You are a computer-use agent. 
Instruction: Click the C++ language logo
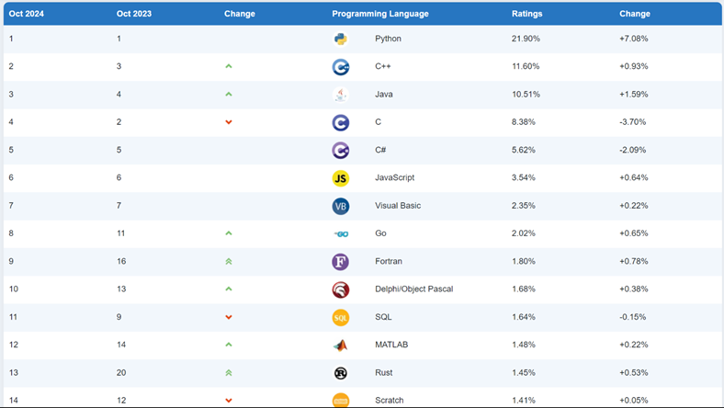pyautogui.click(x=340, y=67)
